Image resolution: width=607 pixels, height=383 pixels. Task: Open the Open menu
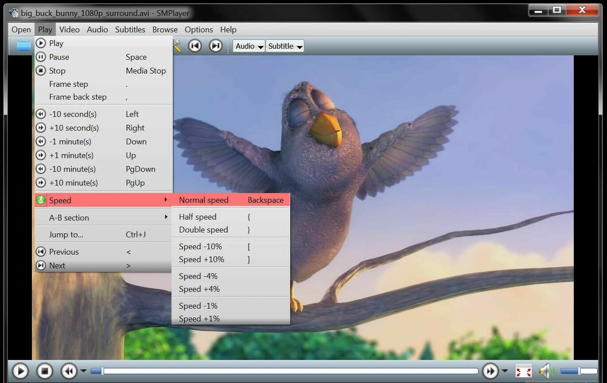(21, 30)
